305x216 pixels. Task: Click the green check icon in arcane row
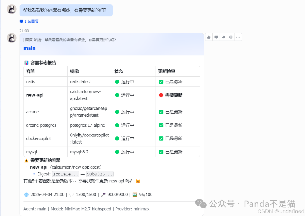[161, 112]
